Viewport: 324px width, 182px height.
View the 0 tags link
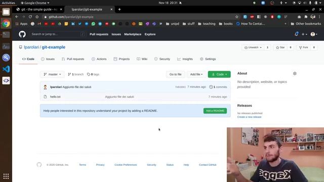pyautogui.click(x=93, y=74)
